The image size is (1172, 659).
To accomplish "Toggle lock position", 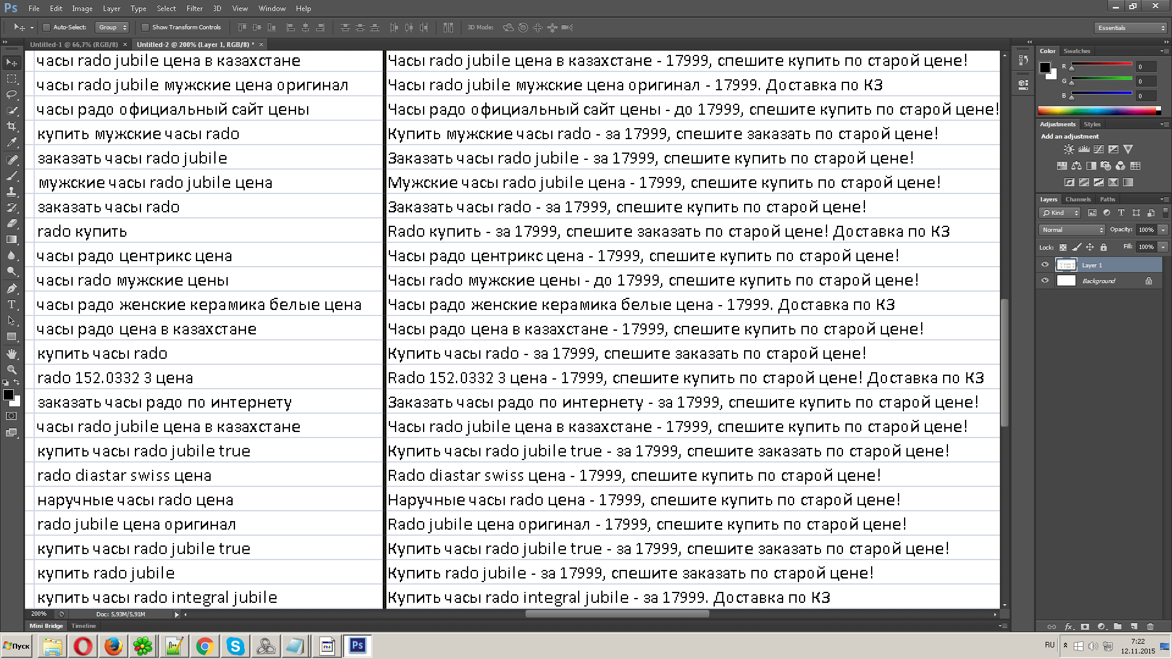I will pyautogui.click(x=1090, y=247).
